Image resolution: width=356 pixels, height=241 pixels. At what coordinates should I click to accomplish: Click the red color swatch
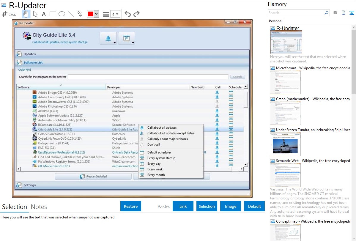coord(91,14)
